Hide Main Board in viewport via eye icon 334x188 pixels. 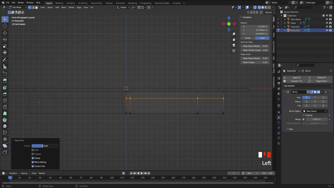pyautogui.click(x=327, y=19)
